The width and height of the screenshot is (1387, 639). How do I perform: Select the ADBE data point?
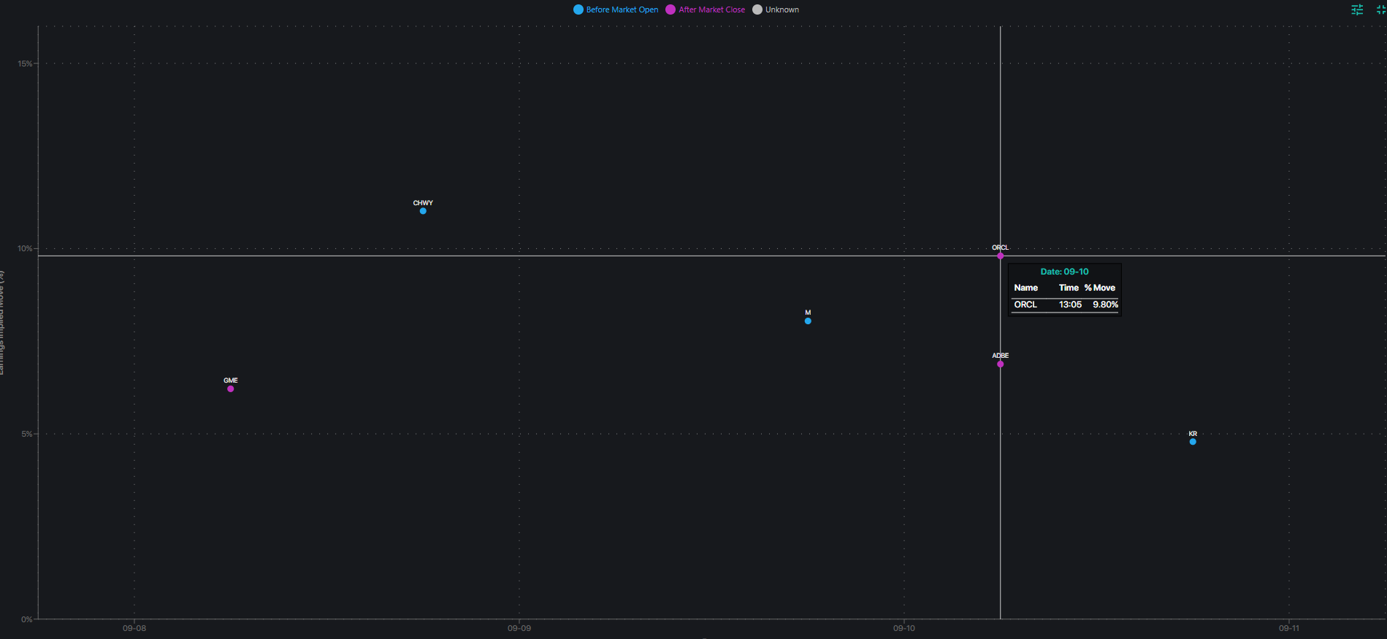1001,364
